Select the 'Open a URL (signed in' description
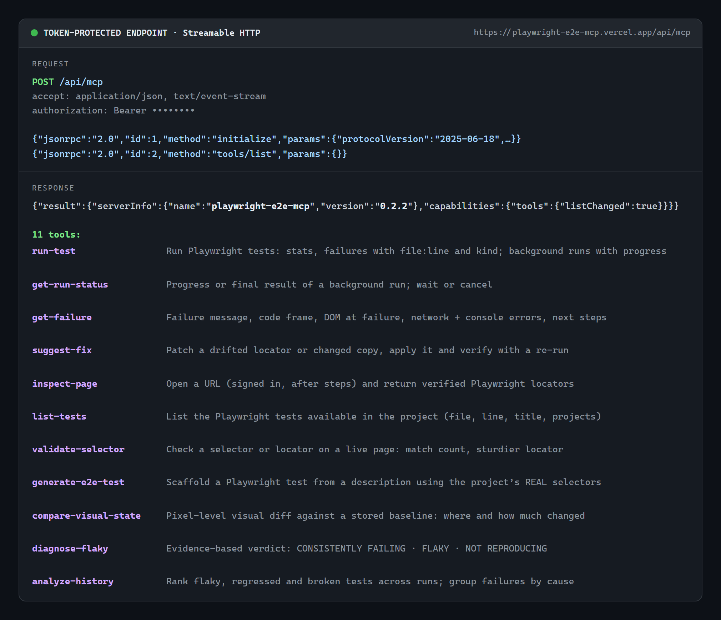The height and width of the screenshot is (620, 721). (370, 384)
